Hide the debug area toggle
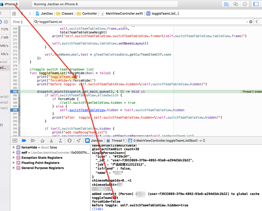This screenshot has width=262, height=211. click(15, 141)
